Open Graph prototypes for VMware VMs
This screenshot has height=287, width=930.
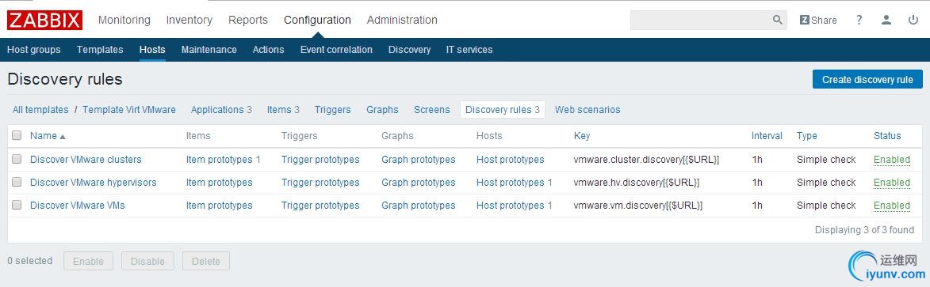click(419, 206)
